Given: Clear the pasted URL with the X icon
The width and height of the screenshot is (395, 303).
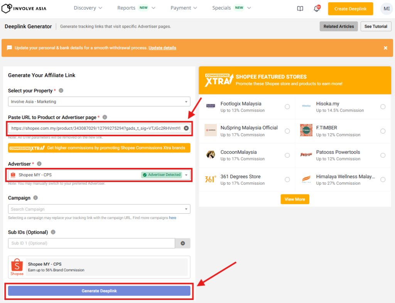Looking at the screenshot, I should 186,128.
